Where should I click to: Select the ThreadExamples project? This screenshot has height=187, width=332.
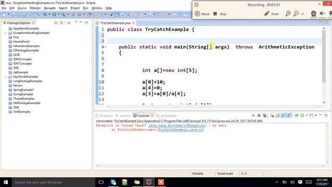24,99
